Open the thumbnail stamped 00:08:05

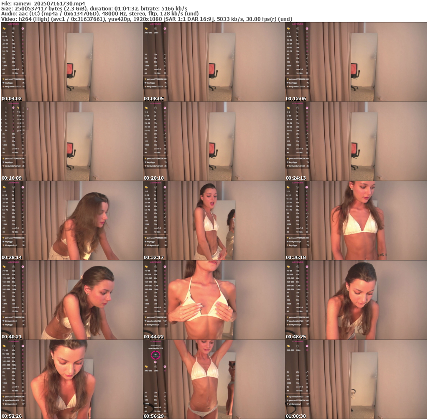coord(214,62)
